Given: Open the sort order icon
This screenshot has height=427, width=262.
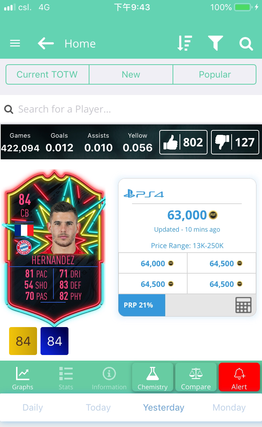Looking at the screenshot, I should tap(184, 43).
